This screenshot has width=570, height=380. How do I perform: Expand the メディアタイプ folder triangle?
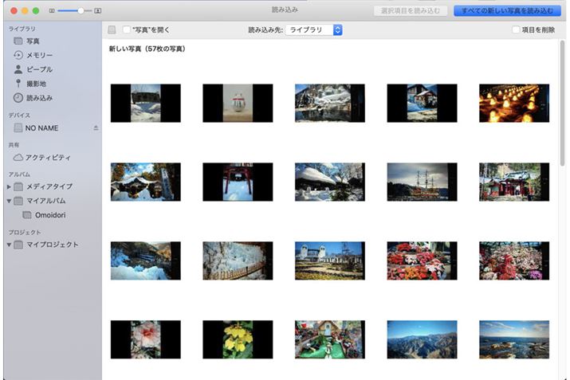pyautogui.click(x=9, y=186)
